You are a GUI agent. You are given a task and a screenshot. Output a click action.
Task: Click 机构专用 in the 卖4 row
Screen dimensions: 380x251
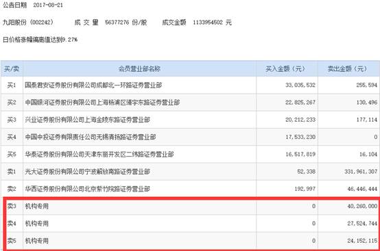tap(37, 223)
